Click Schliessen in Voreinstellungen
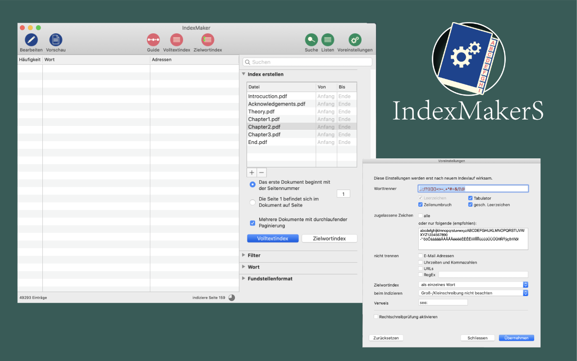The image size is (577, 361). pyautogui.click(x=477, y=338)
